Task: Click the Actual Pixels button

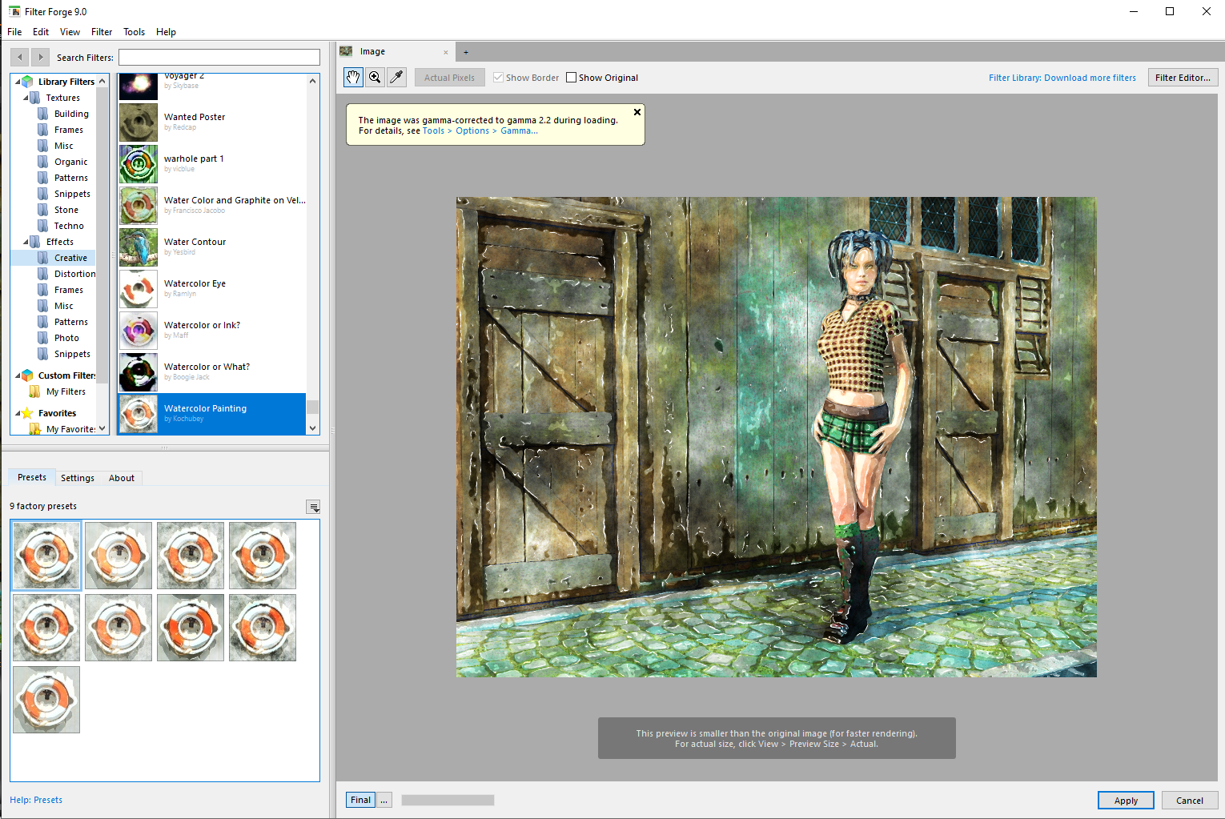Action: tap(449, 78)
